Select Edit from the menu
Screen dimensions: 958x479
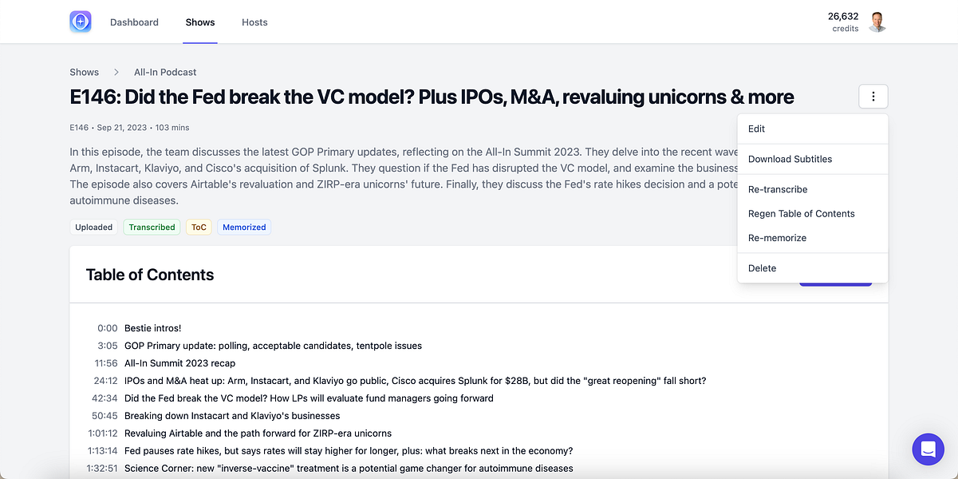point(757,129)
